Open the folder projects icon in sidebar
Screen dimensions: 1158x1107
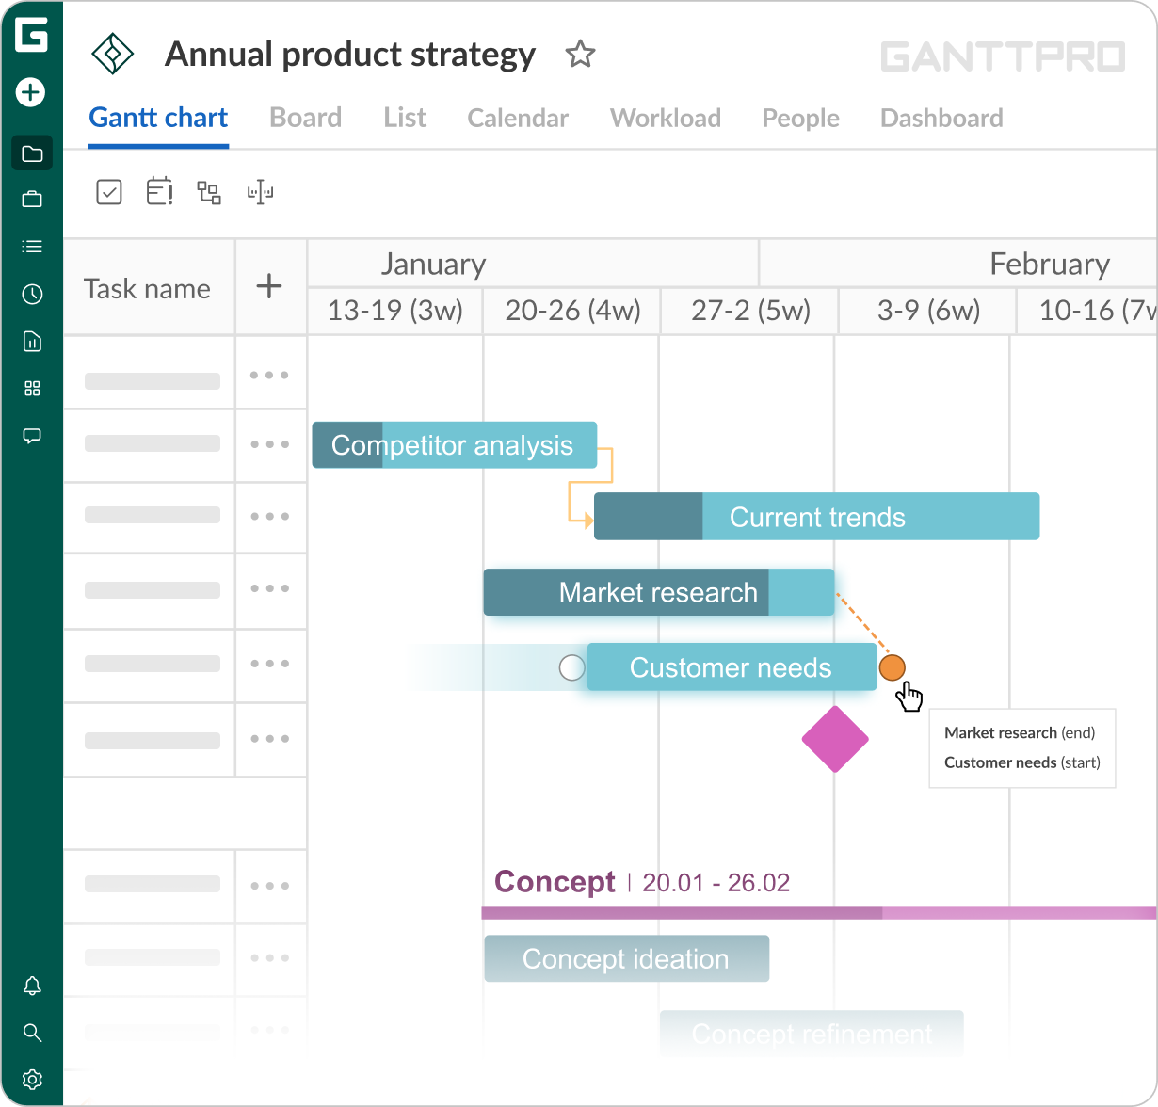(32, 153)
